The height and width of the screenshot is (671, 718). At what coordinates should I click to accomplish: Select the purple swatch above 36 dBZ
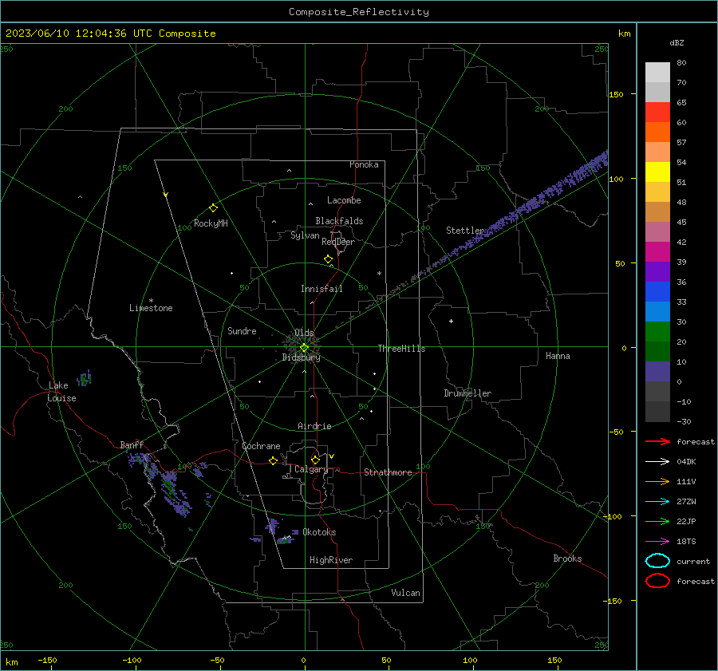(x=657, y=271)
